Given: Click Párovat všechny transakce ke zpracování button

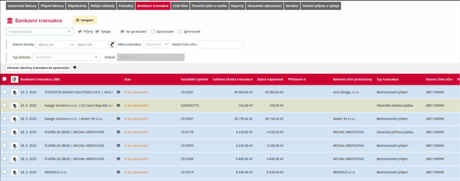Looking at the screenshot, I should tap(39, 67).
